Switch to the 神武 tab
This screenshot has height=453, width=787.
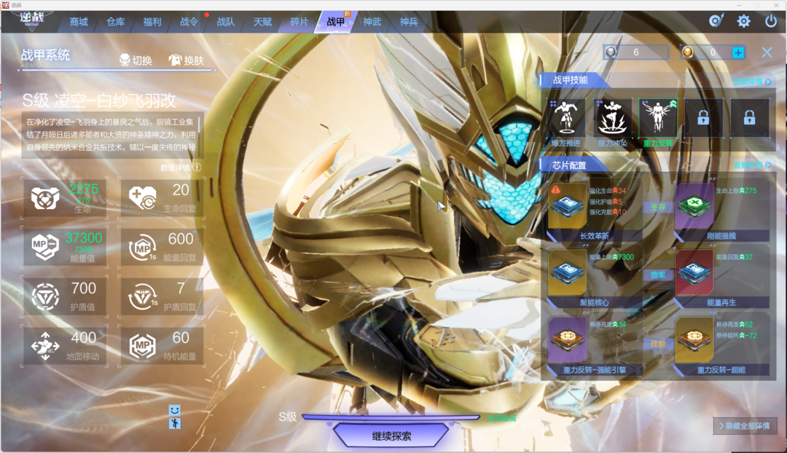point(372,22)
